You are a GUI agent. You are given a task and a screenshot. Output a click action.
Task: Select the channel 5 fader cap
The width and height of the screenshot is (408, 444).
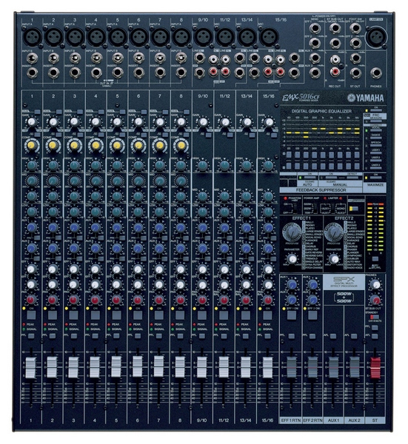[x=116, y=367]
